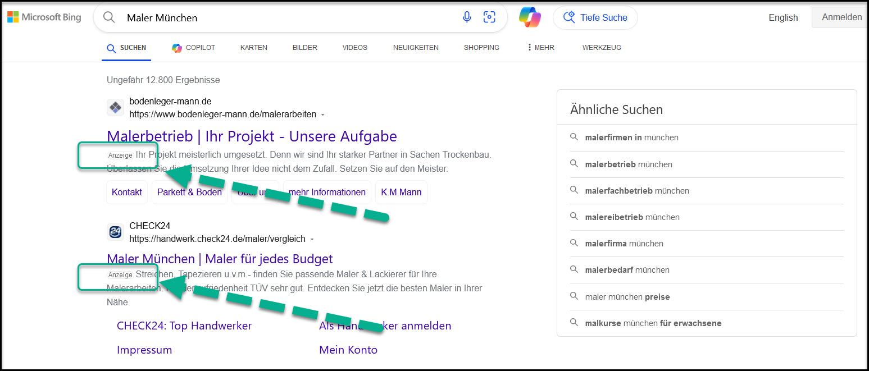Switch to the VIDEOS tab
Viewport: 869px width, 371px height.
pos(355,48)
